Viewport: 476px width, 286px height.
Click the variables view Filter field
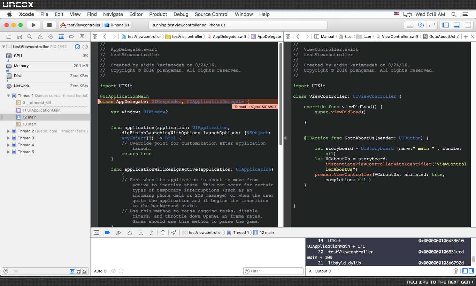coord(273,271)
